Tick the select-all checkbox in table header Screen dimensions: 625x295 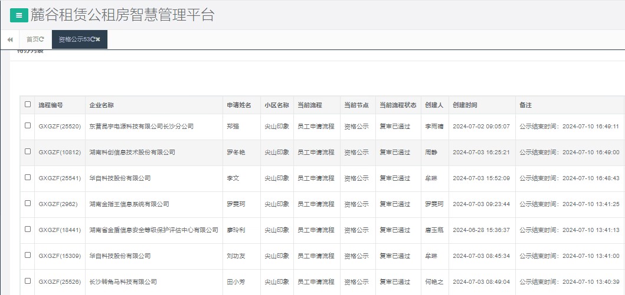coord(28,104)
